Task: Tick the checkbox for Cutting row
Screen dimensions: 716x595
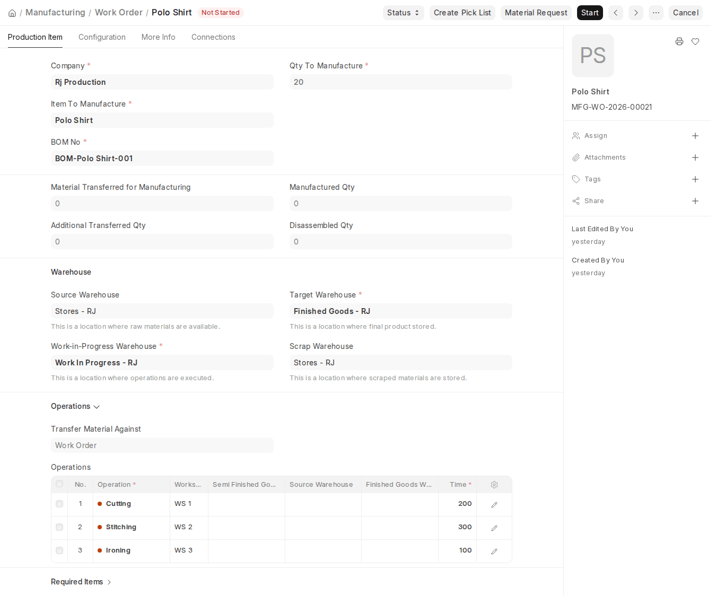Action: coord(59,504)
